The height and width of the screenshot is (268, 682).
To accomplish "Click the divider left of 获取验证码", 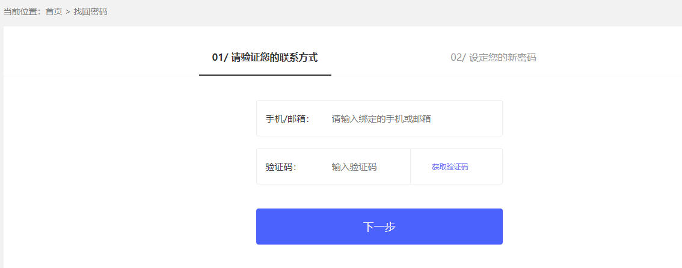I will tap(410, 166).
